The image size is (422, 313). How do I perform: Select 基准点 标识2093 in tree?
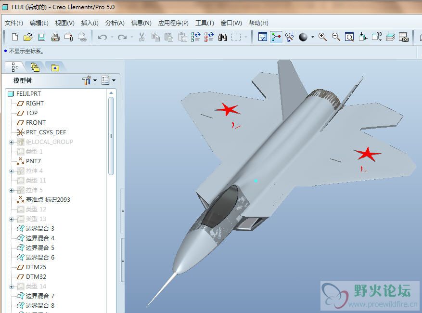(48, 200)
